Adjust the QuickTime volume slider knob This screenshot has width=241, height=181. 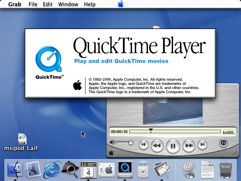coord(131,143)
